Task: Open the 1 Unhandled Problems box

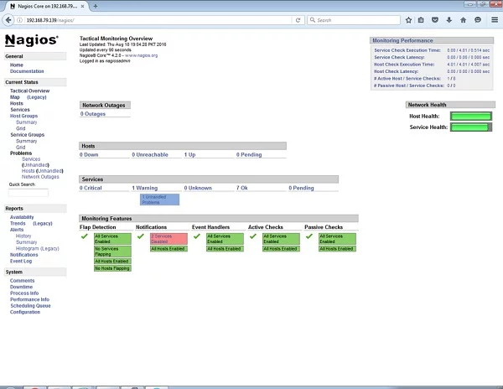Action: [160, 200]
